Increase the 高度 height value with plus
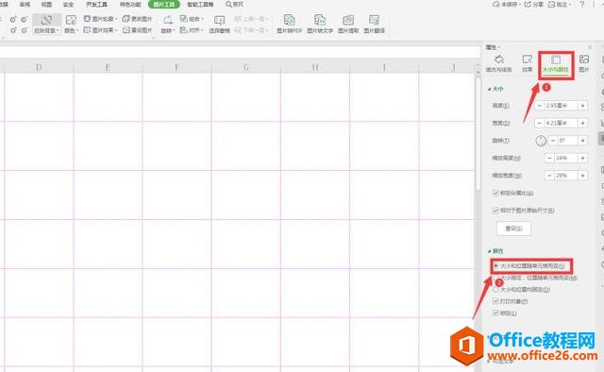604x372 pixels. [x=583, y=105]
